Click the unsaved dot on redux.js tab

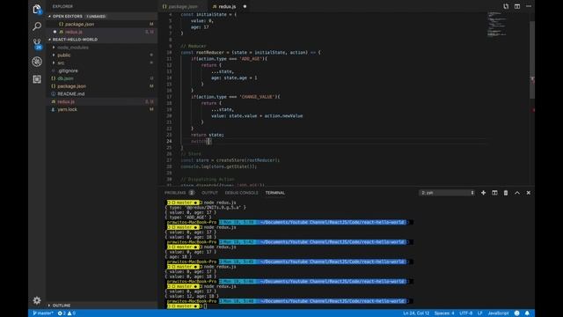(245, 6)
